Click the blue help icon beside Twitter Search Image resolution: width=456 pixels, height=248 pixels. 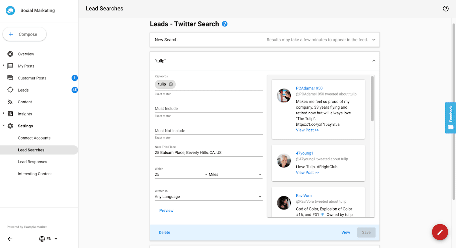[x=225, y=24]
